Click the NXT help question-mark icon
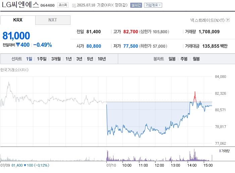Image resolution: width=235 pixels, height=173 pixels. [228, 20]
